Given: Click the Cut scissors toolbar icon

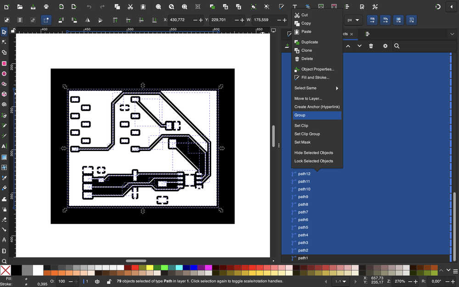Looking at the screenshot, I should (130, 7).
